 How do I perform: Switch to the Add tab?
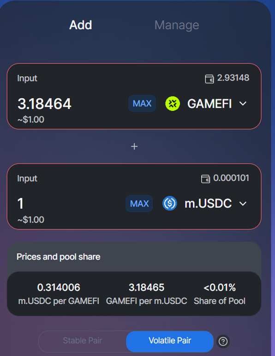pos(81,25)
